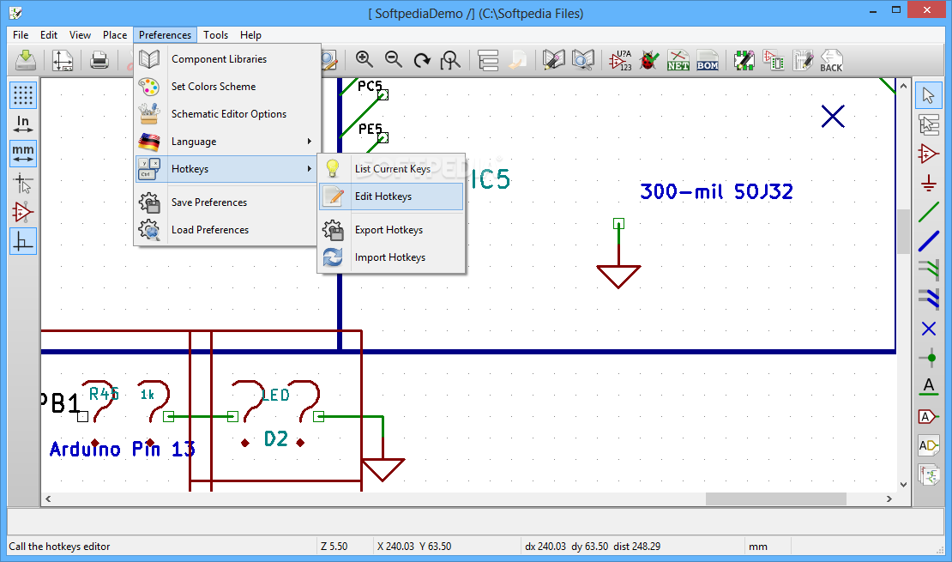The image size is (952, 562).
Task: Open the Edit menu
Action: click(49, 34)
